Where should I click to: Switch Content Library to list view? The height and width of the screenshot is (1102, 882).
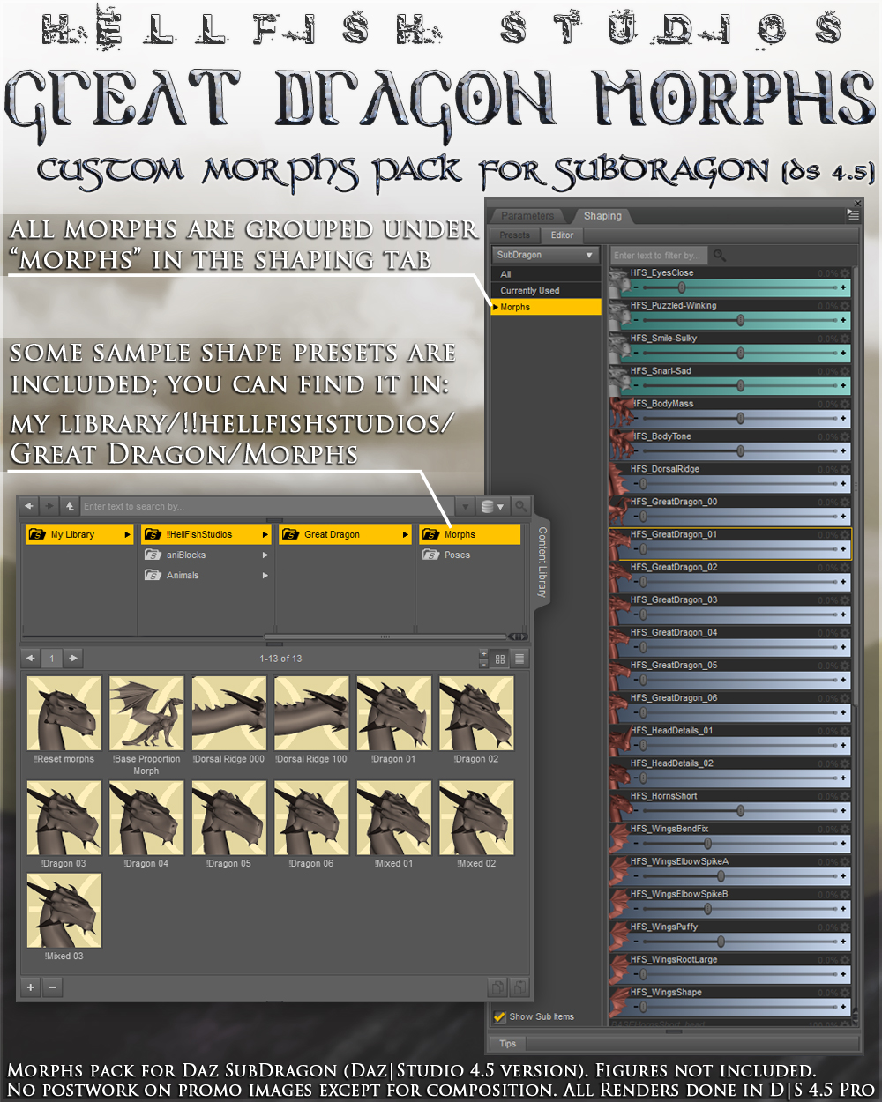point(519,659)
